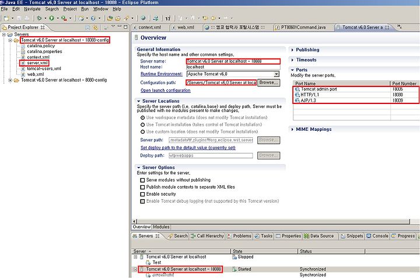Click the Search toolbar pencil icon

point(126,18)
